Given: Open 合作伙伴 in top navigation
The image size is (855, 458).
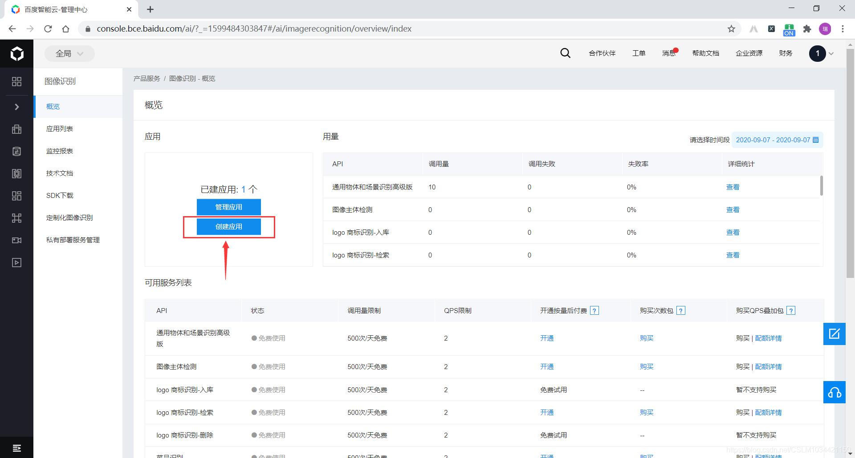Looking at the screenshot, I should [x=602, y=53].
